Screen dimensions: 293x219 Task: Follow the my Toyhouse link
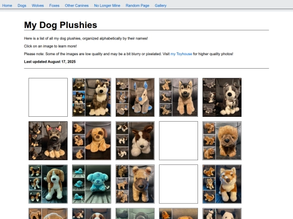coord(181,54)
